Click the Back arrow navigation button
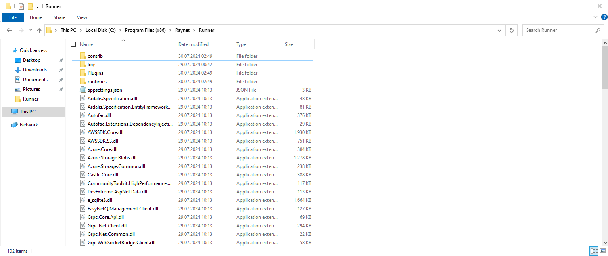Screen dimensions: 608x256 (x=9, y=30)
